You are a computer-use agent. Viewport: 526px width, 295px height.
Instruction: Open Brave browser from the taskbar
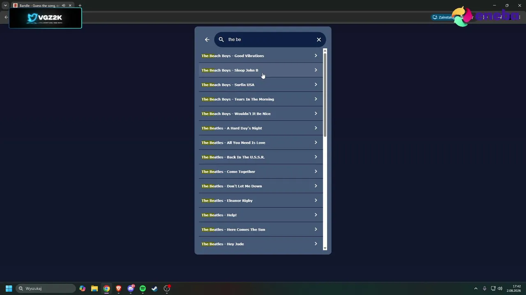tap(119, 288)
